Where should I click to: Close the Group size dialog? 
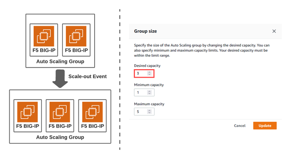(x=274, y=31)
